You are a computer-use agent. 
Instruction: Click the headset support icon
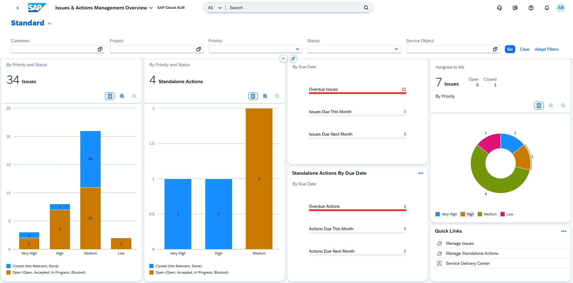click(x=499, y=8)
